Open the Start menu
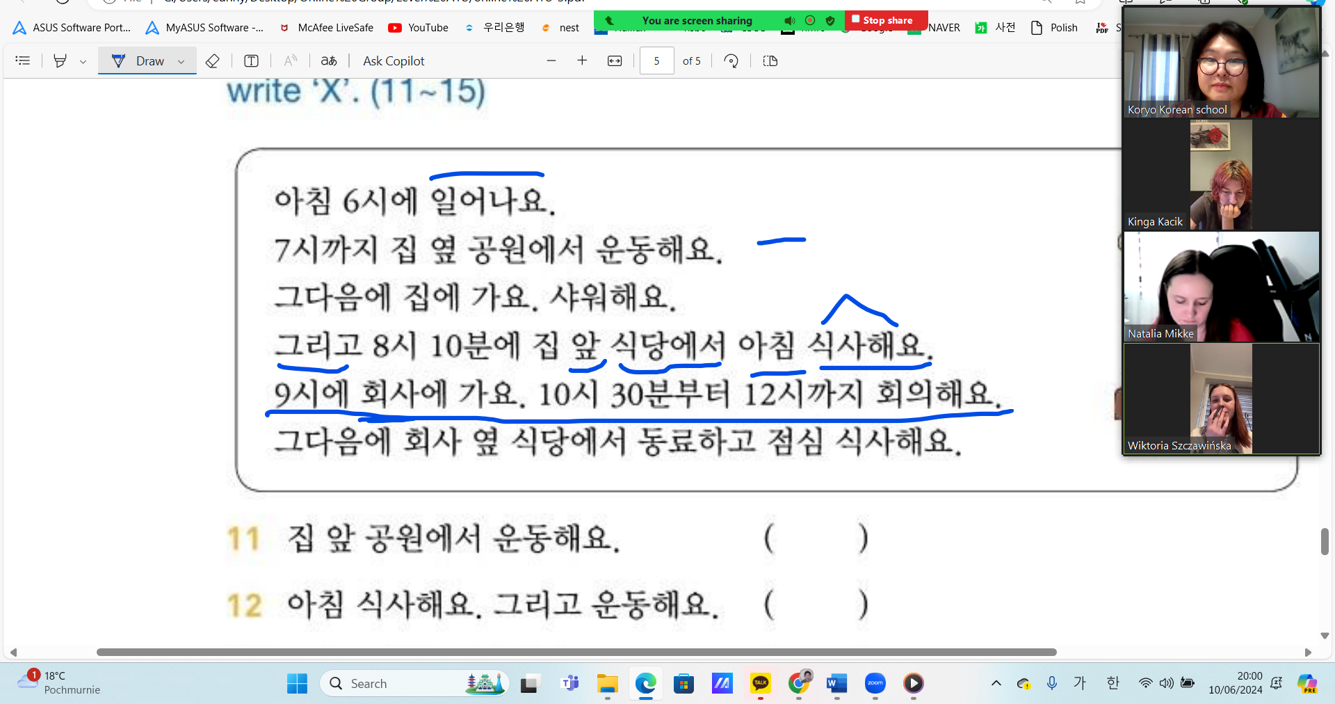The image size is (1335, 704). click(297, 683)
